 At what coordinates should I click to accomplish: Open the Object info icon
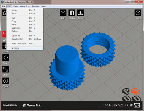(x=6, y=81)
